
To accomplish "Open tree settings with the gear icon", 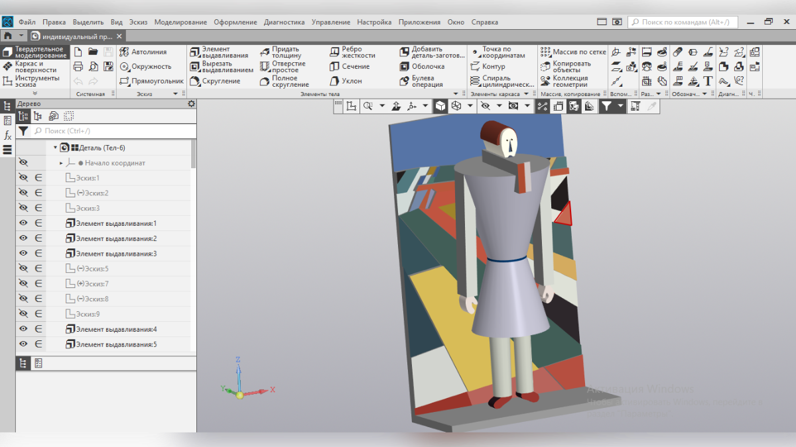I will [x=192, y=104].
